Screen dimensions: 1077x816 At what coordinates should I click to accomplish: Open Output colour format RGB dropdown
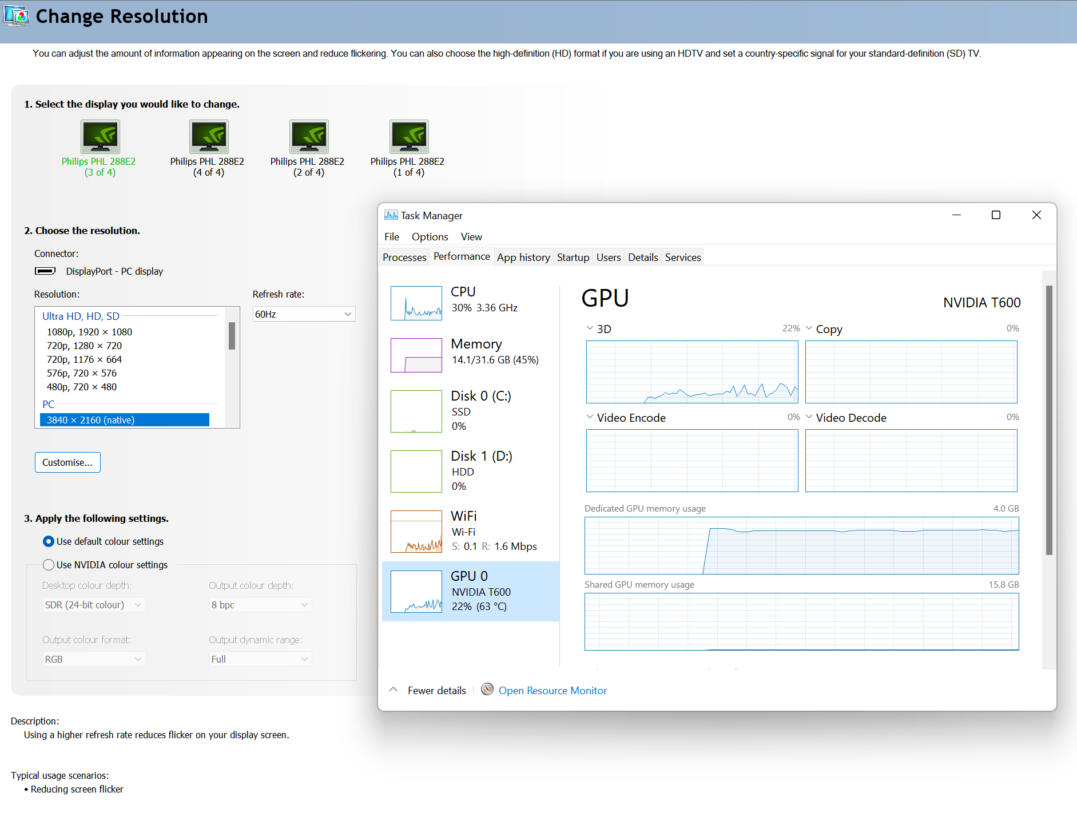(x=94, y=659)
